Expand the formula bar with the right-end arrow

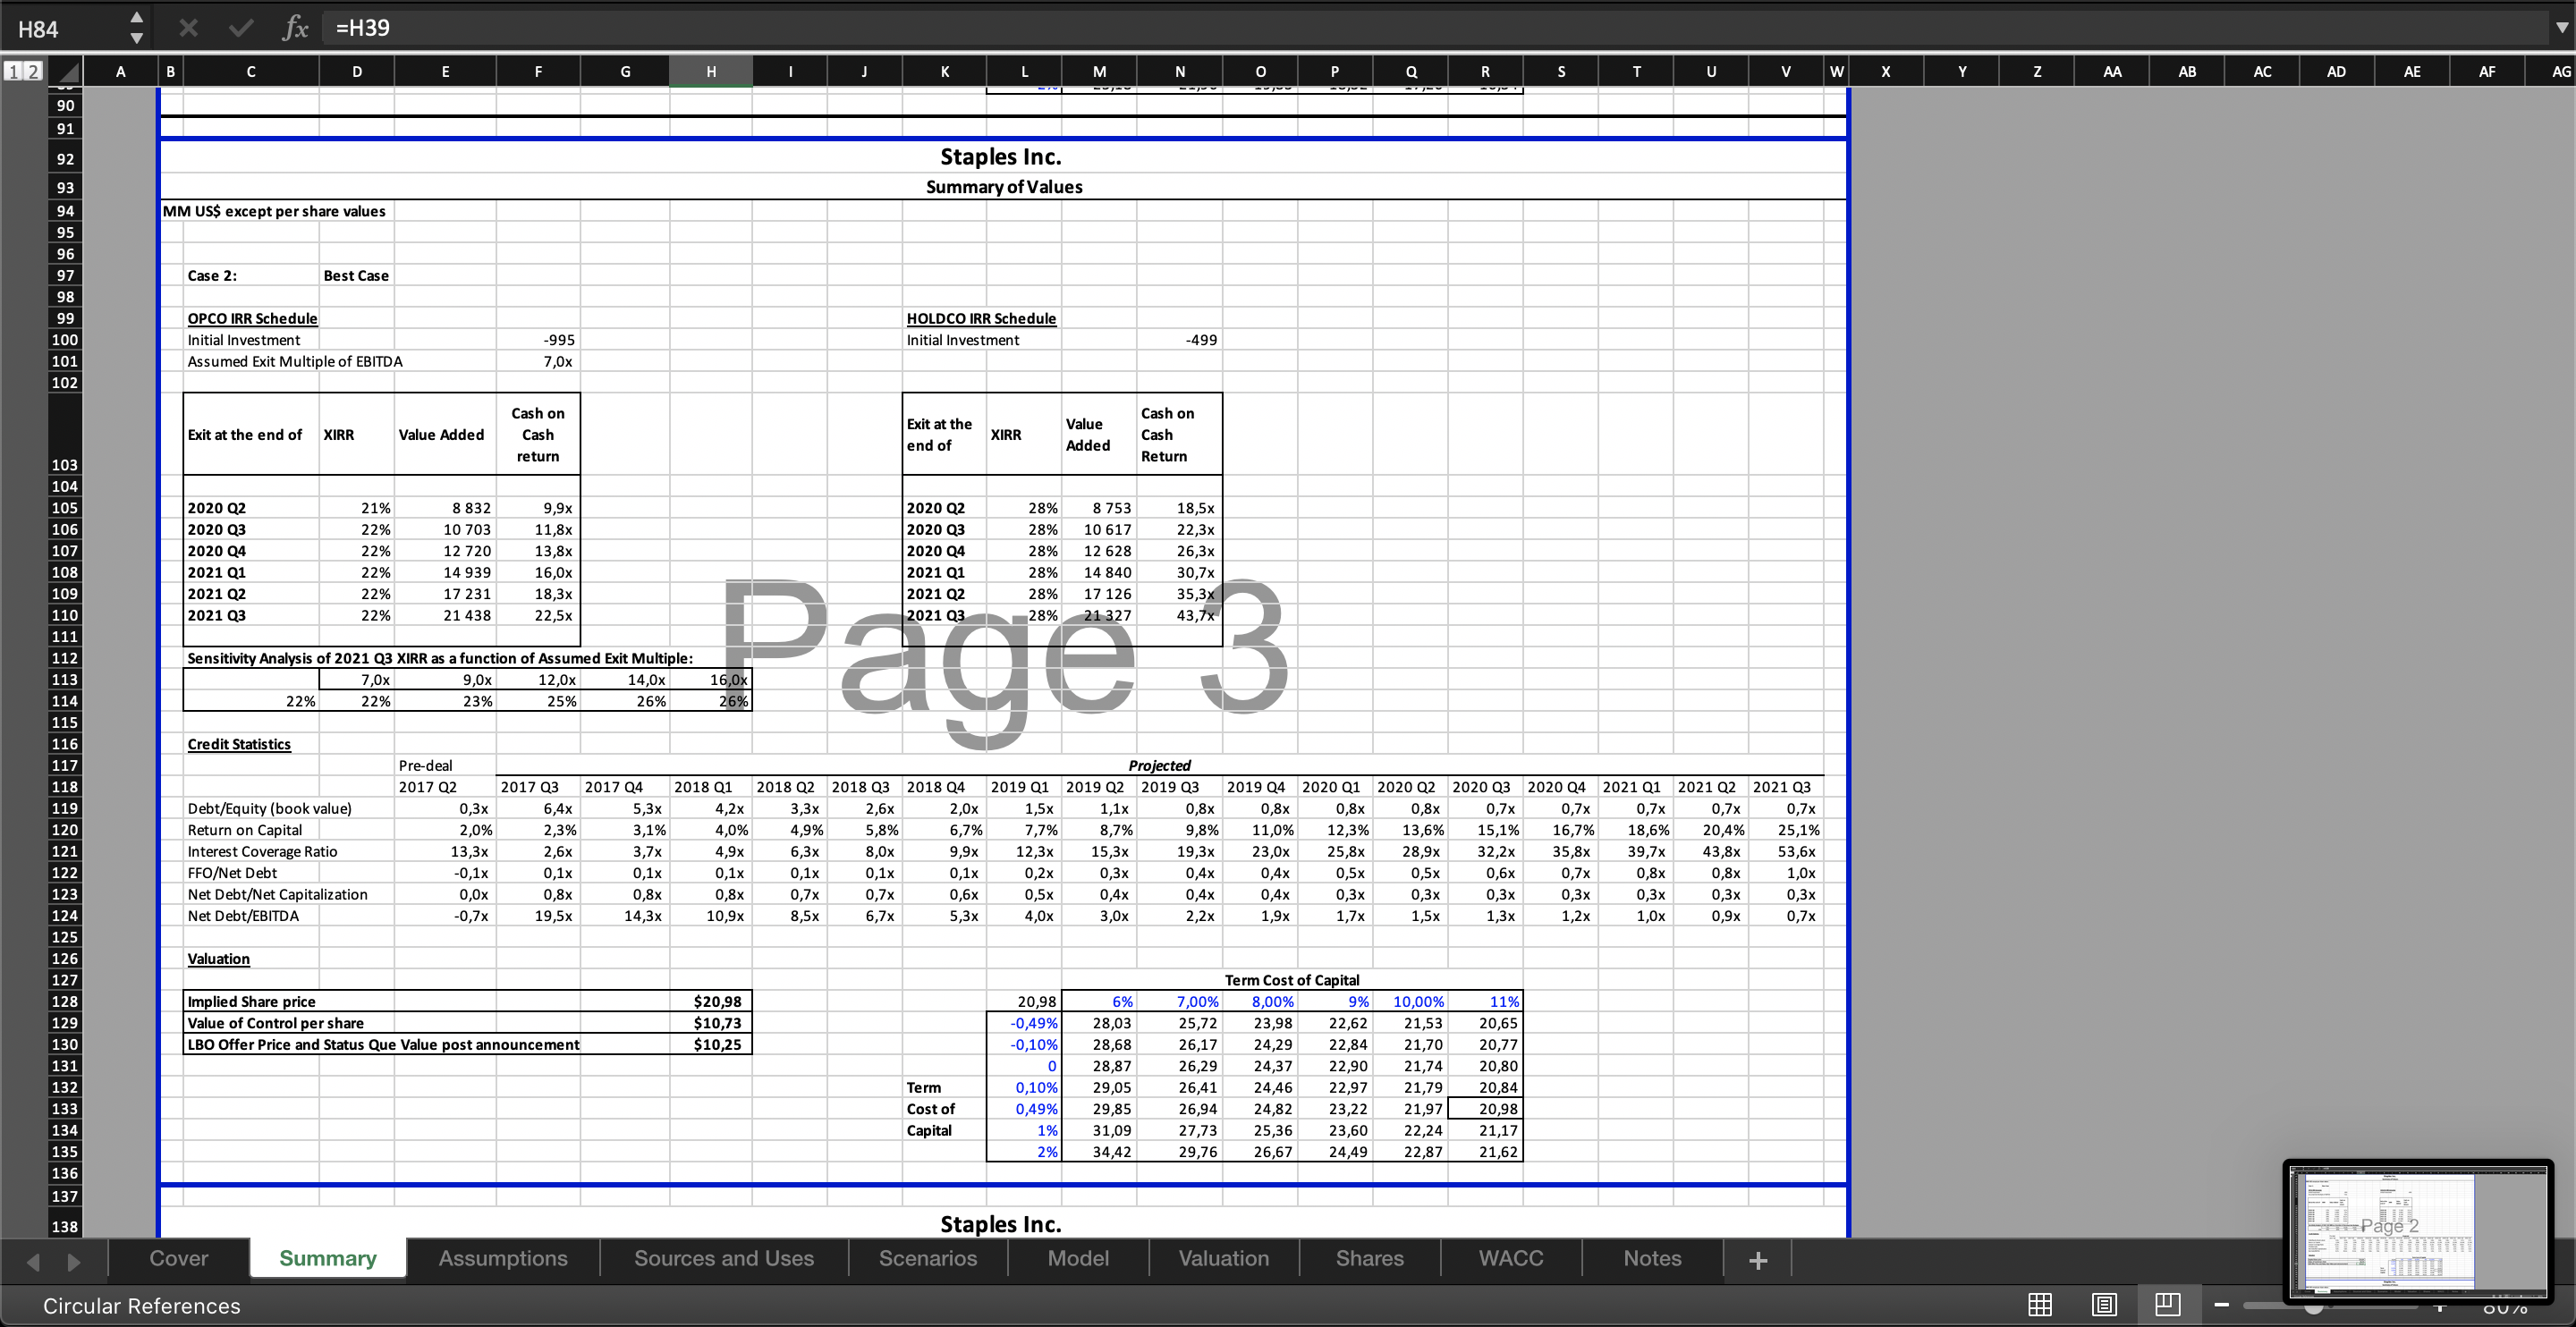point(2561,28)
